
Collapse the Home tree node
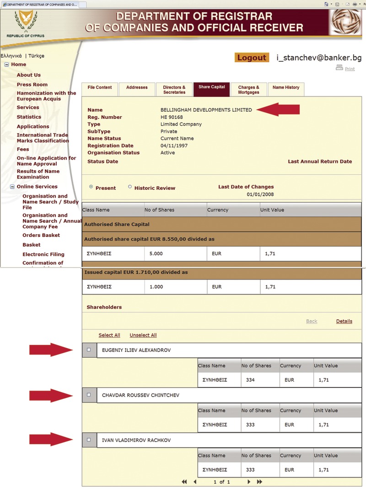pyautogui.click(x=6, y=64)
